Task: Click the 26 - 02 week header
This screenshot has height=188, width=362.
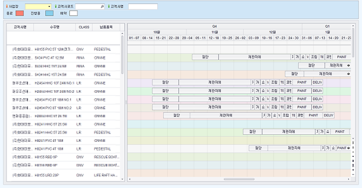Action: [x=240, y=38]
